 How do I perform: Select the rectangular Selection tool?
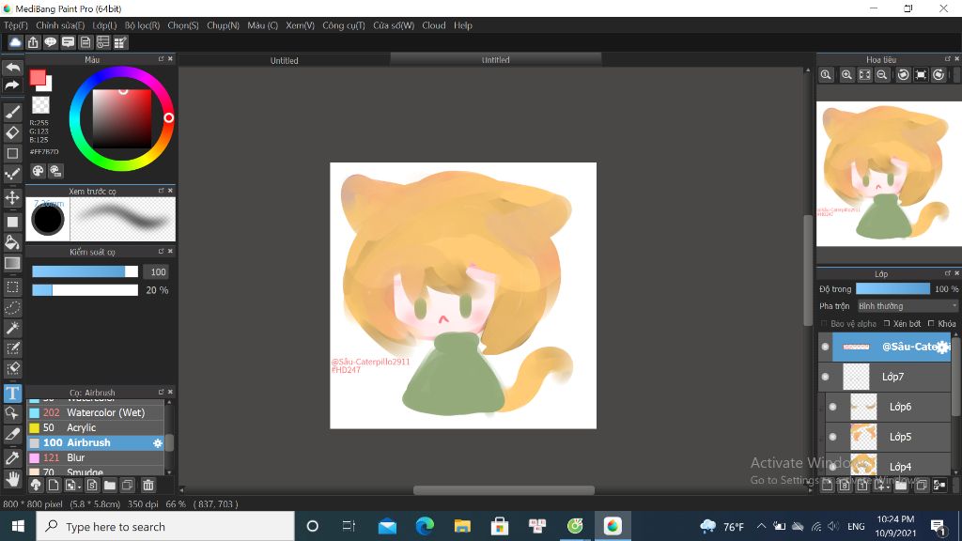12,286
